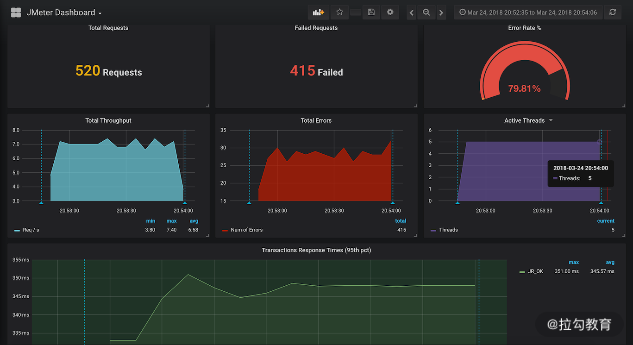Viewport: 633px width, 345px height.
Task: Click the Add panel icon
Action: click(x=319, y=13)
